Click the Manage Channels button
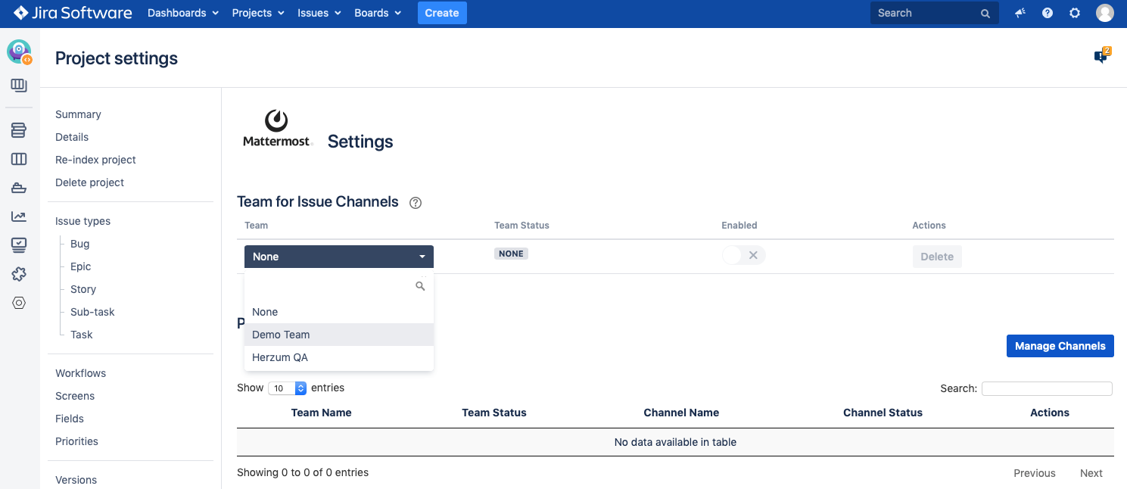The width and height of the screenshot is (1127, 489). pyautogui.click(x=1060, y=346)
